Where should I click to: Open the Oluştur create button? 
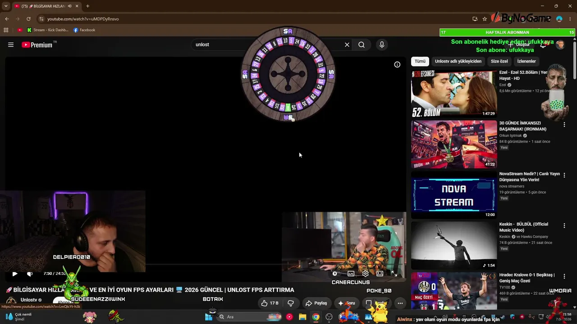tap(519, 45)
